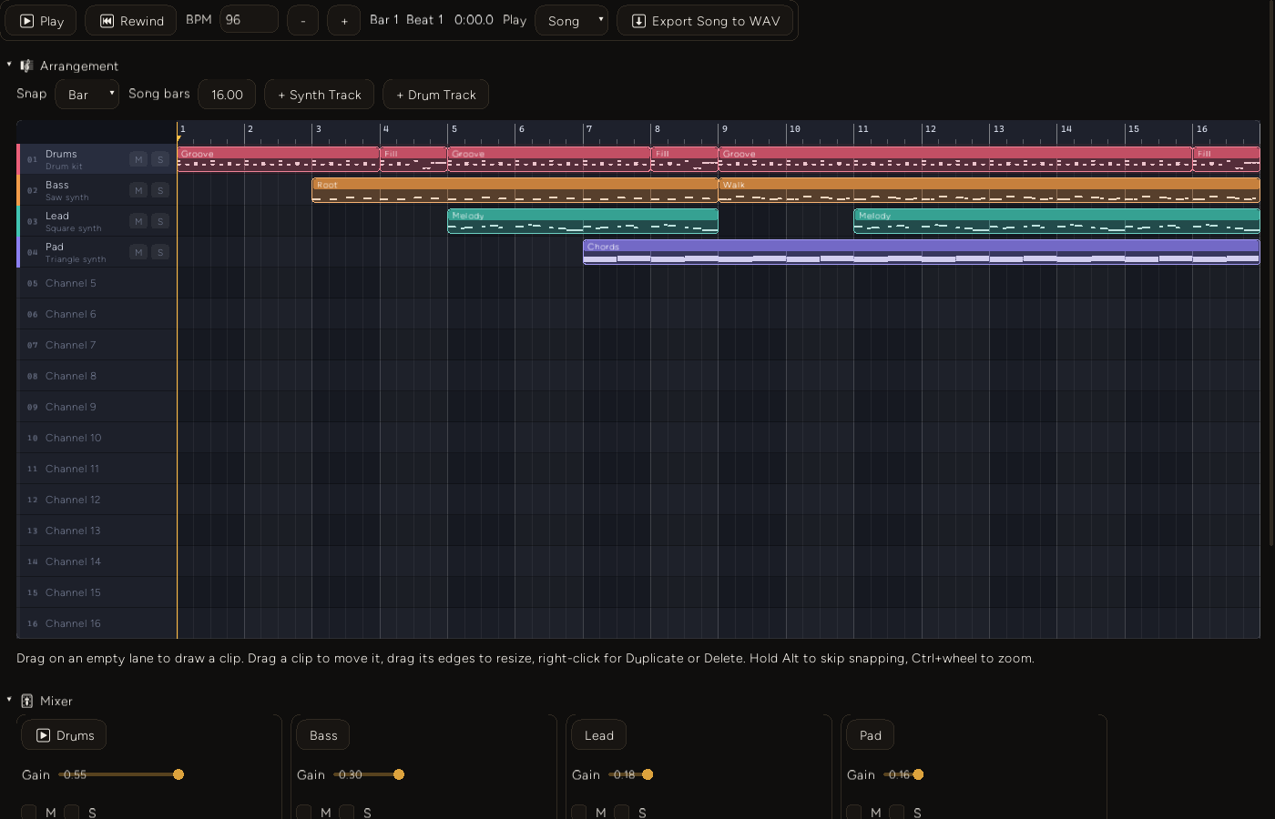Adjust the Pad Gain slider handle
This screenshot has width=1275, height=819.
pyautogui.click(x=918, y=774)
